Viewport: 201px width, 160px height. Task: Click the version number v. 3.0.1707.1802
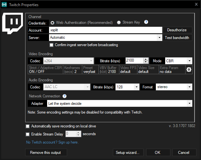[182, 126]
